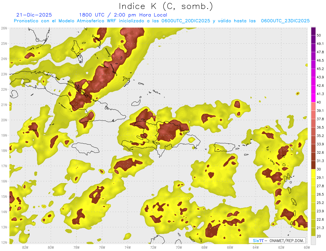Click the longitude axis label "62W"
Image resolution: width=326 pixels, height=251 pixels.
tap(281, 247)
